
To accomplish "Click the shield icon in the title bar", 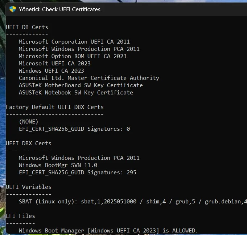I will tap(13, 9).
